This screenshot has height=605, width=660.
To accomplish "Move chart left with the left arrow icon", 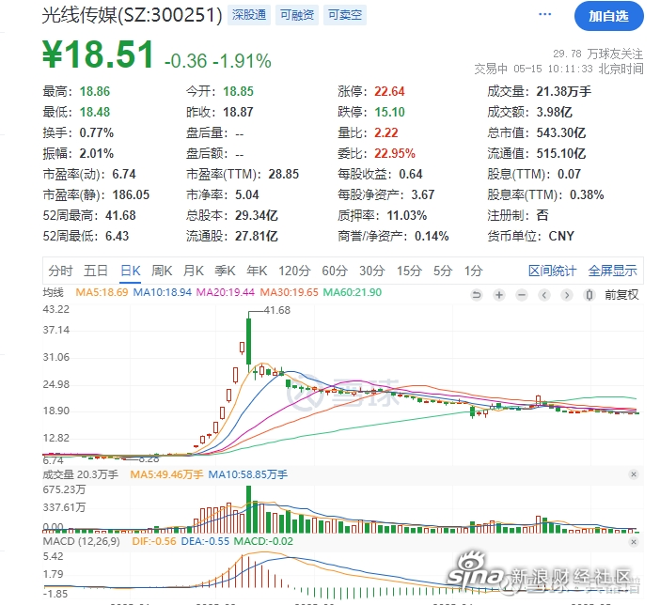I will pos(544,295).
